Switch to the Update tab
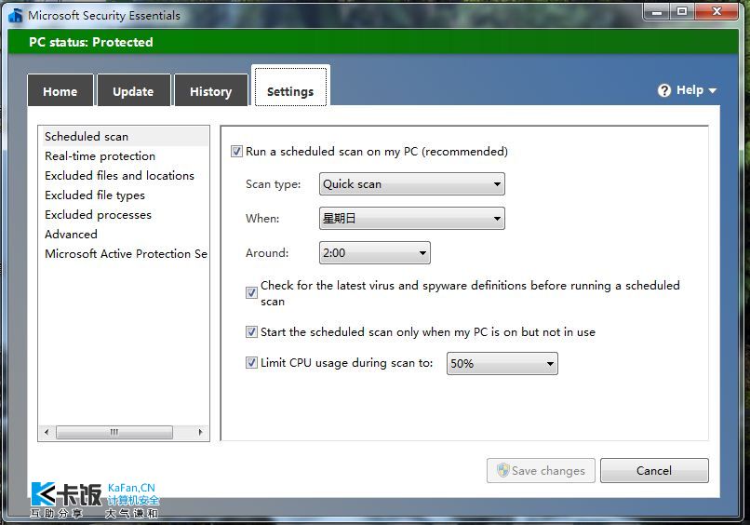 coord(133,91)
